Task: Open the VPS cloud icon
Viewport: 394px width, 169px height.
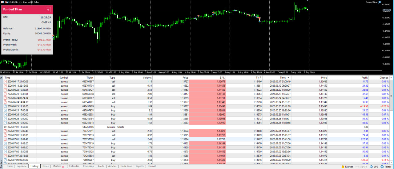Action: pyautogui.click(x=371, y=167)
